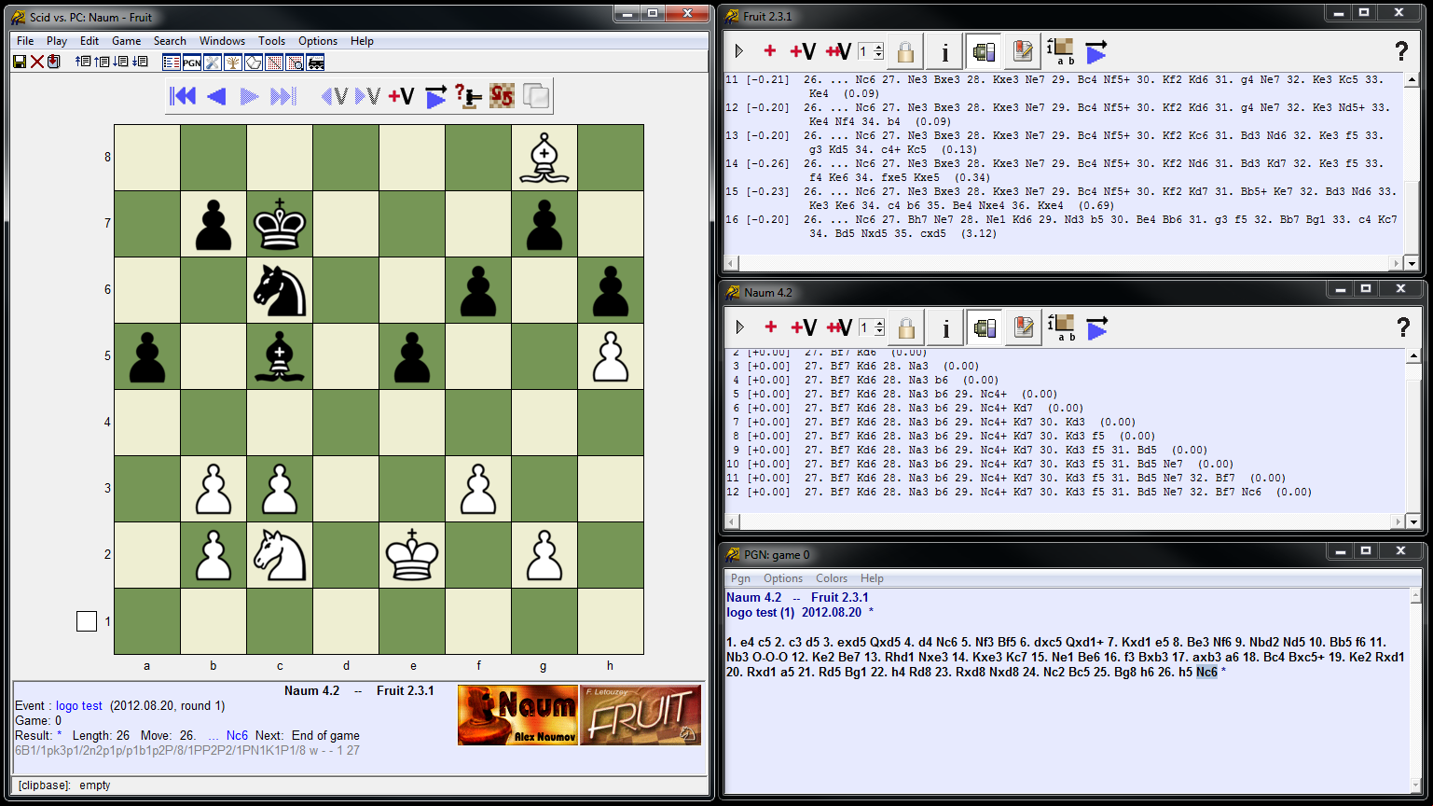This screenshot has width=1433, height=806.
Task: Toggle engine info in Fruit 2.3.1 window
Action: point(944,52)
